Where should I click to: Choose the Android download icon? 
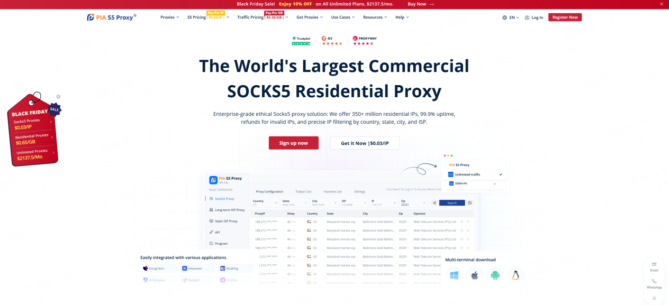click(495, 275)
